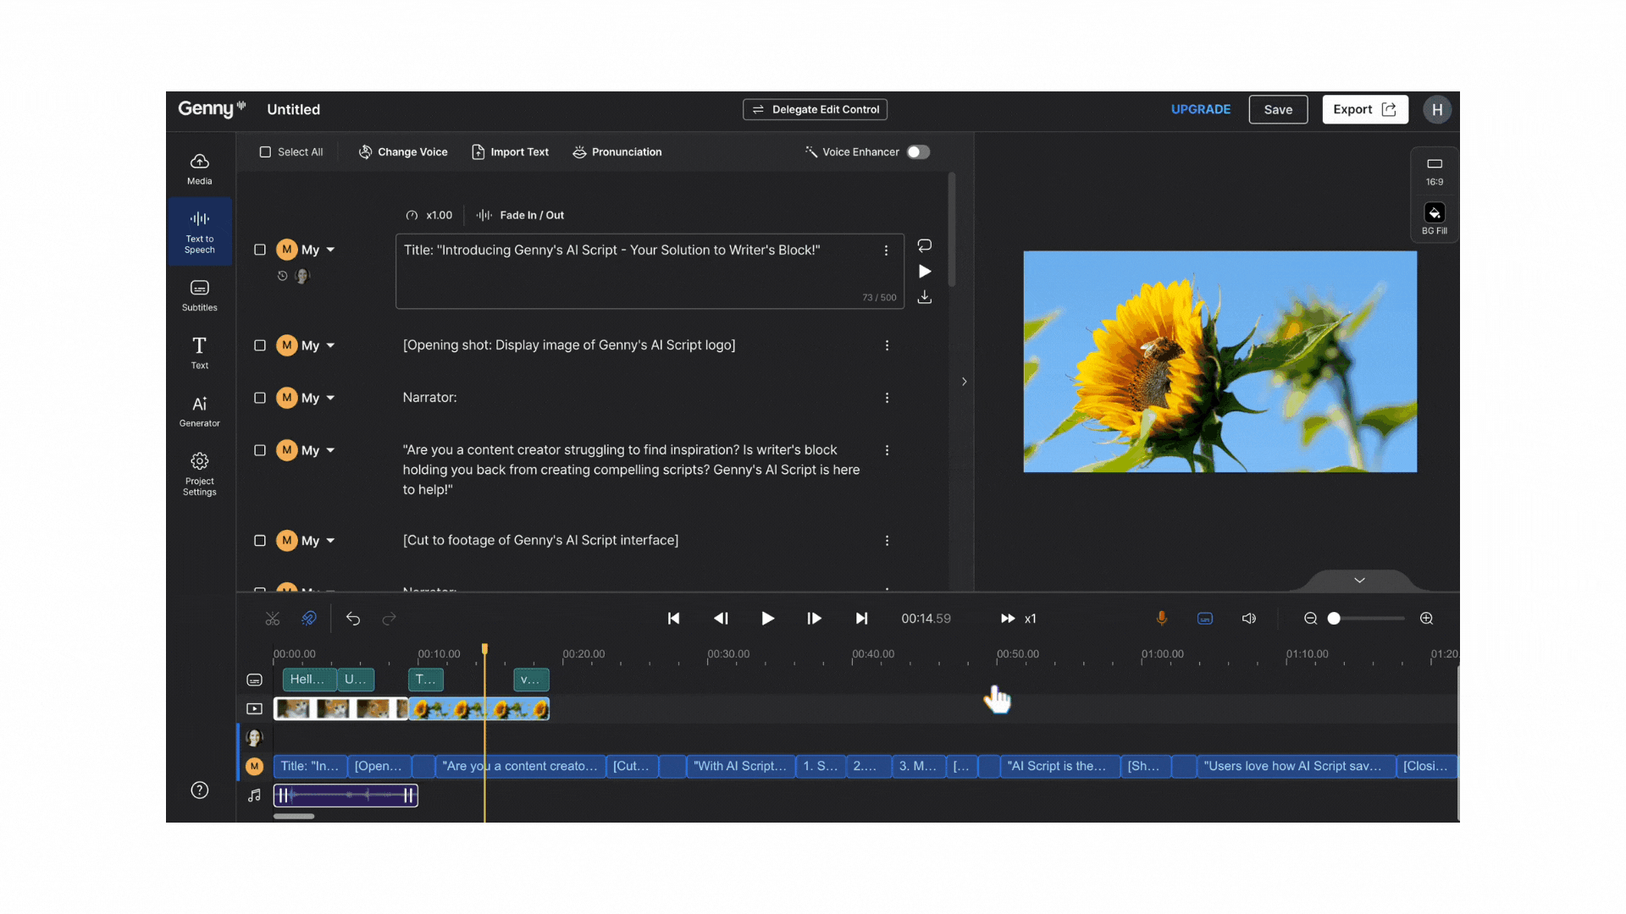Enable the Voice Enhancer toggle
This screenshot has width=1626, height=914.
click(917, 151)
